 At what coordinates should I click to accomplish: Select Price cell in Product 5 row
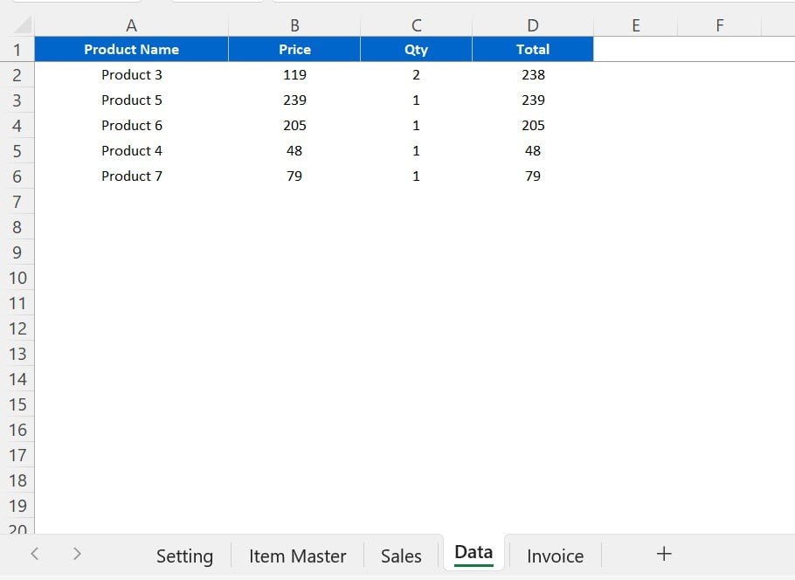[x=294, y=100]
